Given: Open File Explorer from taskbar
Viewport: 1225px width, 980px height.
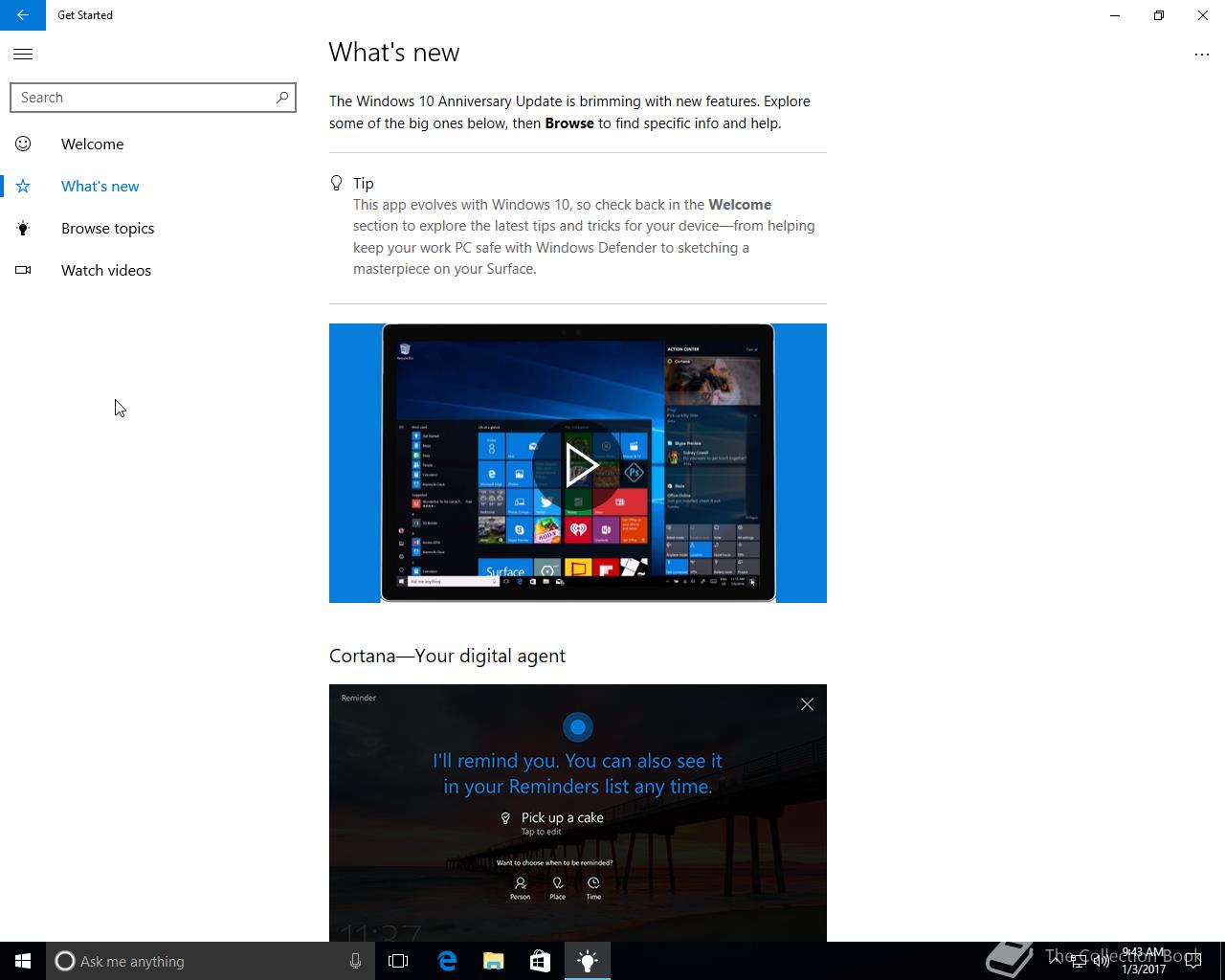Looking at the screenshot, I should click(494, 961).
